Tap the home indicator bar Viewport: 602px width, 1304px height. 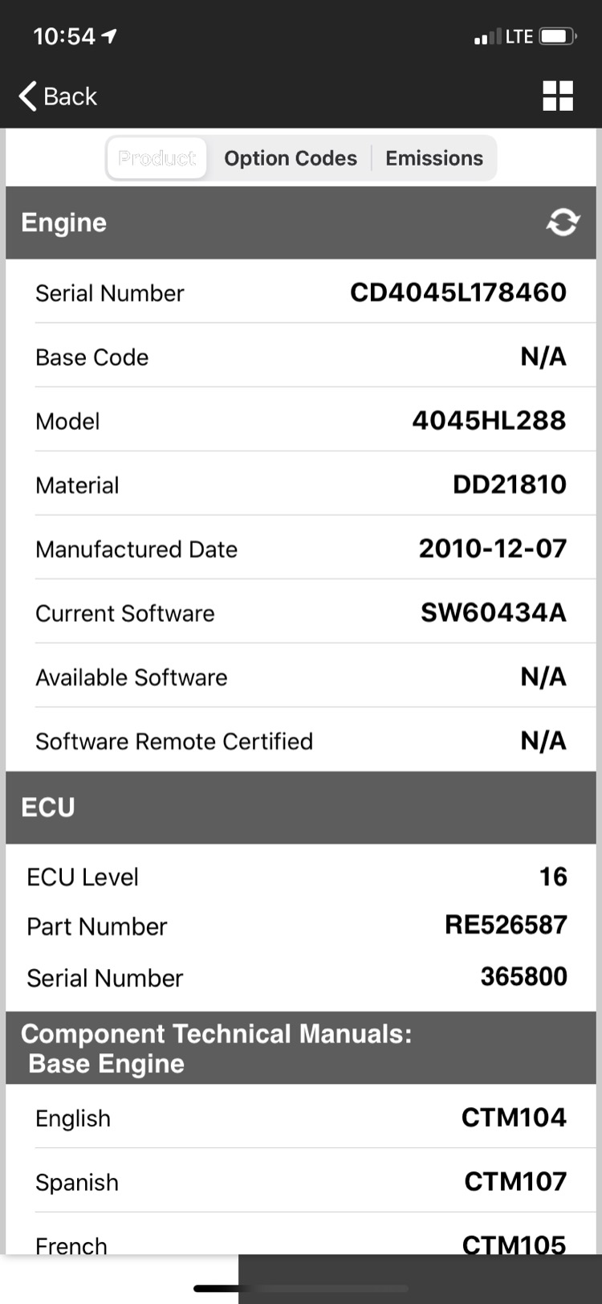[217, 1289]
